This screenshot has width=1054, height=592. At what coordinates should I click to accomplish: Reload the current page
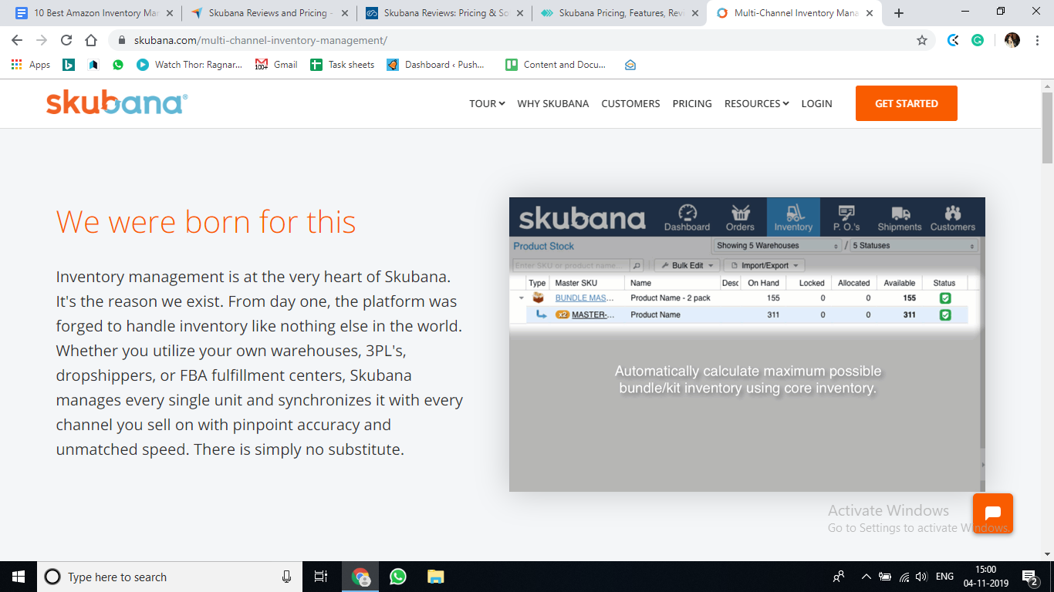[x=66, y=40]
